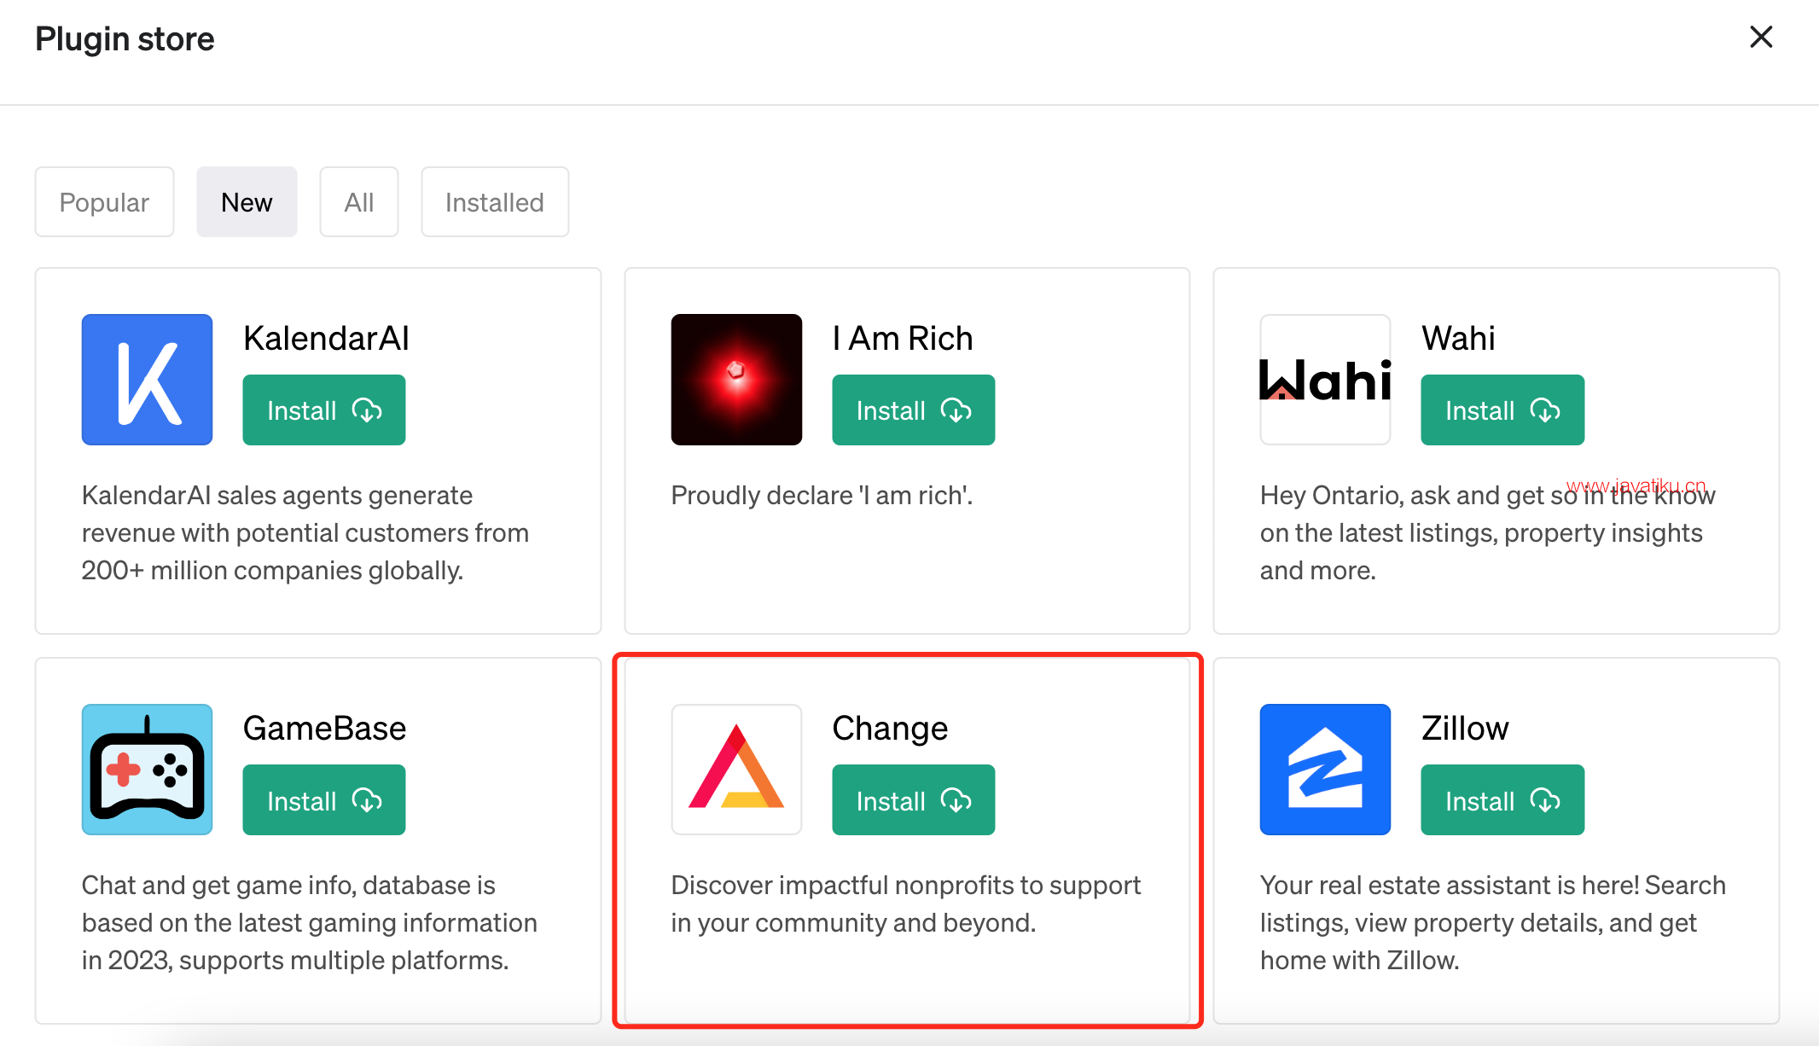
Task: Close the Plugin store dialog
Action: tap(1761, 37)
